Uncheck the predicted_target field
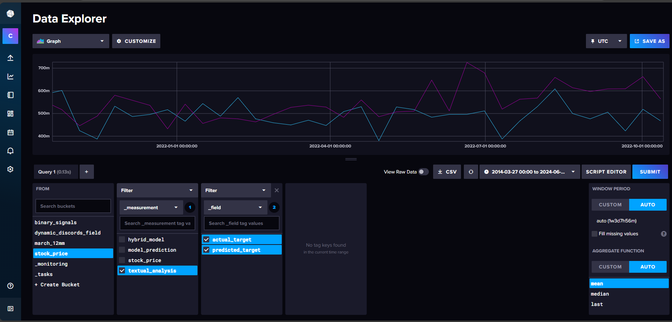The height and width of the screenshot is (322, 672). pos(206,250)
